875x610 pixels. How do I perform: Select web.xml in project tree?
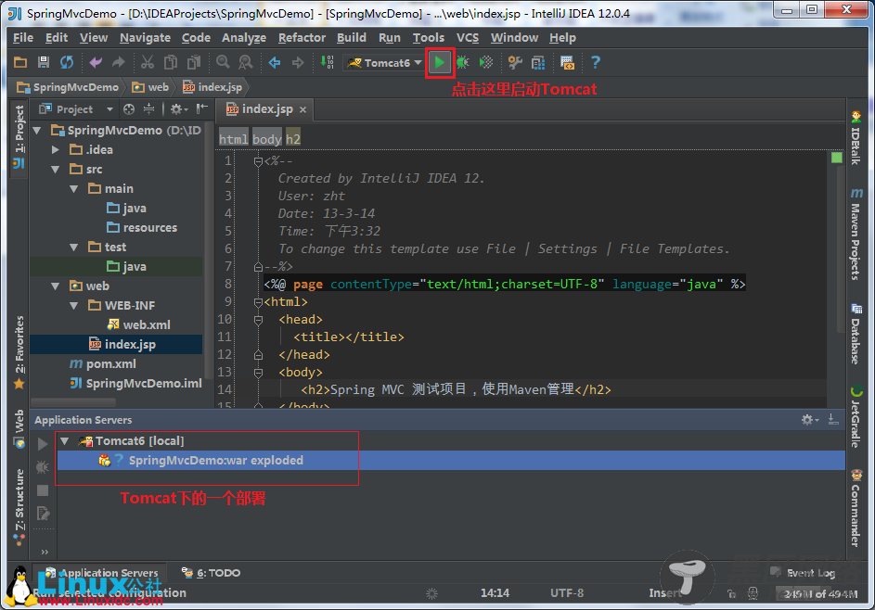(x=139, y=325)
